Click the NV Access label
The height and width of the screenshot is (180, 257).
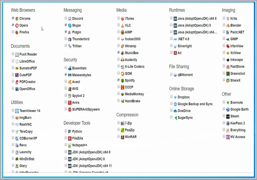pyautogui.click(x=238, y=137)
